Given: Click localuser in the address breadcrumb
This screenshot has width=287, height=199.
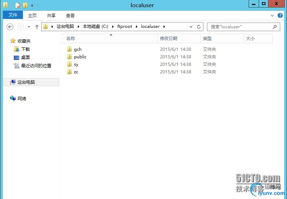Looking at the screenshot, I should [150, 26].
